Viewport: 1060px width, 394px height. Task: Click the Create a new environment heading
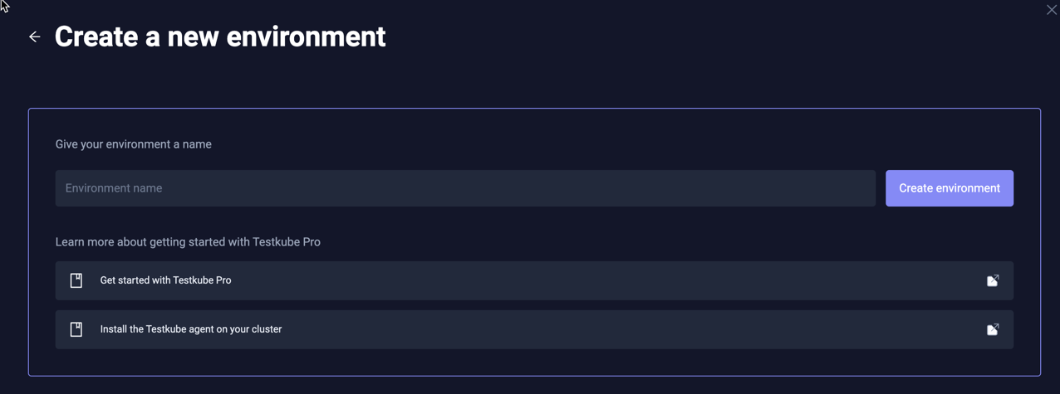coord(220,36)
